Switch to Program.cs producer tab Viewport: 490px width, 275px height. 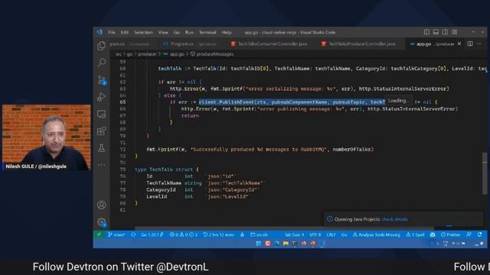(x=190, y=44)
